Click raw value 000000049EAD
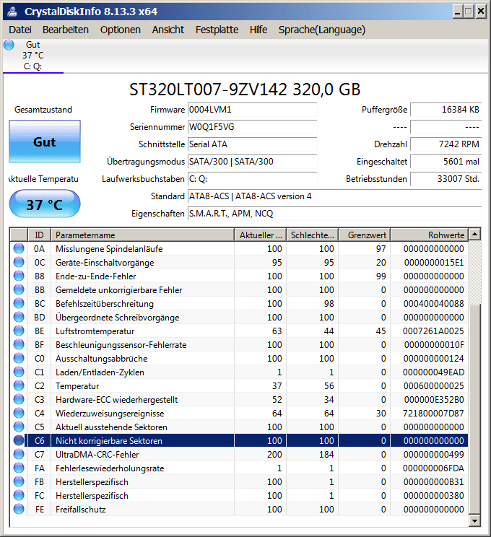Image resolution: width=491 pixels, height=537 pixels. coord(433,372)
